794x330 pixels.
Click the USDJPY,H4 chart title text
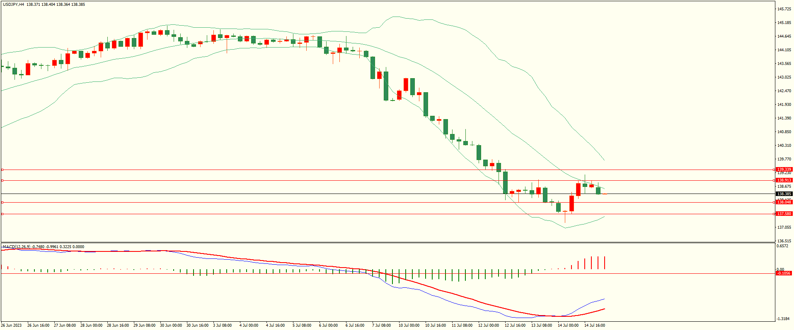click(13, 5)
